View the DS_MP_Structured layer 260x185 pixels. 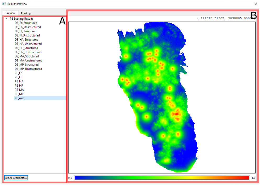(26, 65)
